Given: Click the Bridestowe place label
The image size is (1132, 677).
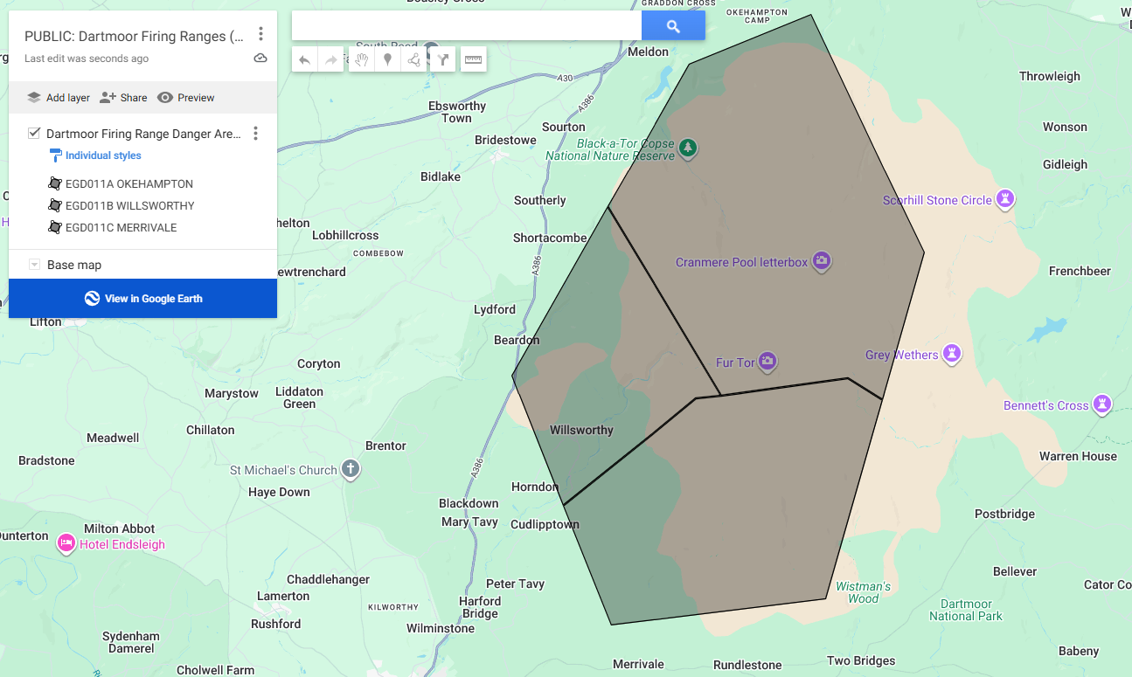Looking at the screenshot, I should click(505, 140).
